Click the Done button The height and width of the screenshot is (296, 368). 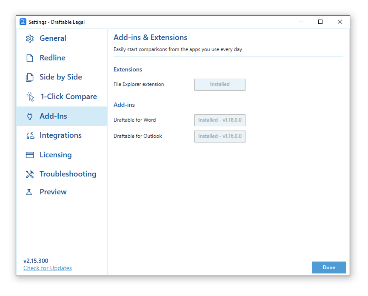[x=328, y=268]
